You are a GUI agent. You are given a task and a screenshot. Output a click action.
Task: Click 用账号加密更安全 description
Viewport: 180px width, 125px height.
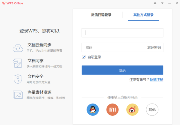tap(38, 82)
